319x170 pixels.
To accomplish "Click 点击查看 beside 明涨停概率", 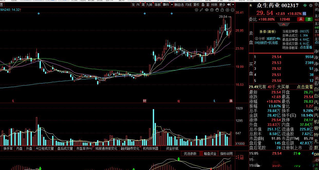I will [x=306, y=48].
